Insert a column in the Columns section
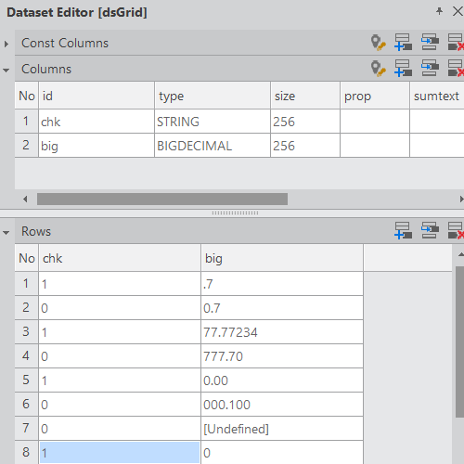 point(430,69)
